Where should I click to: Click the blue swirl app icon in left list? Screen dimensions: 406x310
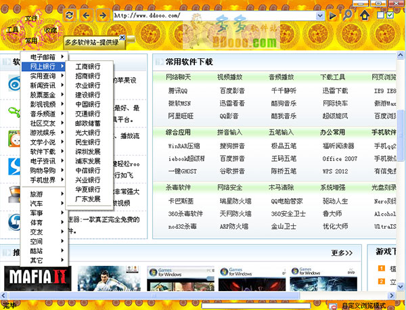click(x=14, y=83)
